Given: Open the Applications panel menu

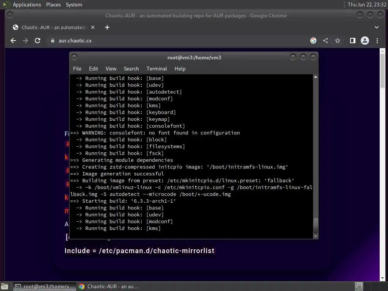Looking at the screenshot, I should click(x=27, y=5).
